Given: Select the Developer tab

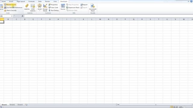Looking at the screenshot, I should tap(64, 1).
